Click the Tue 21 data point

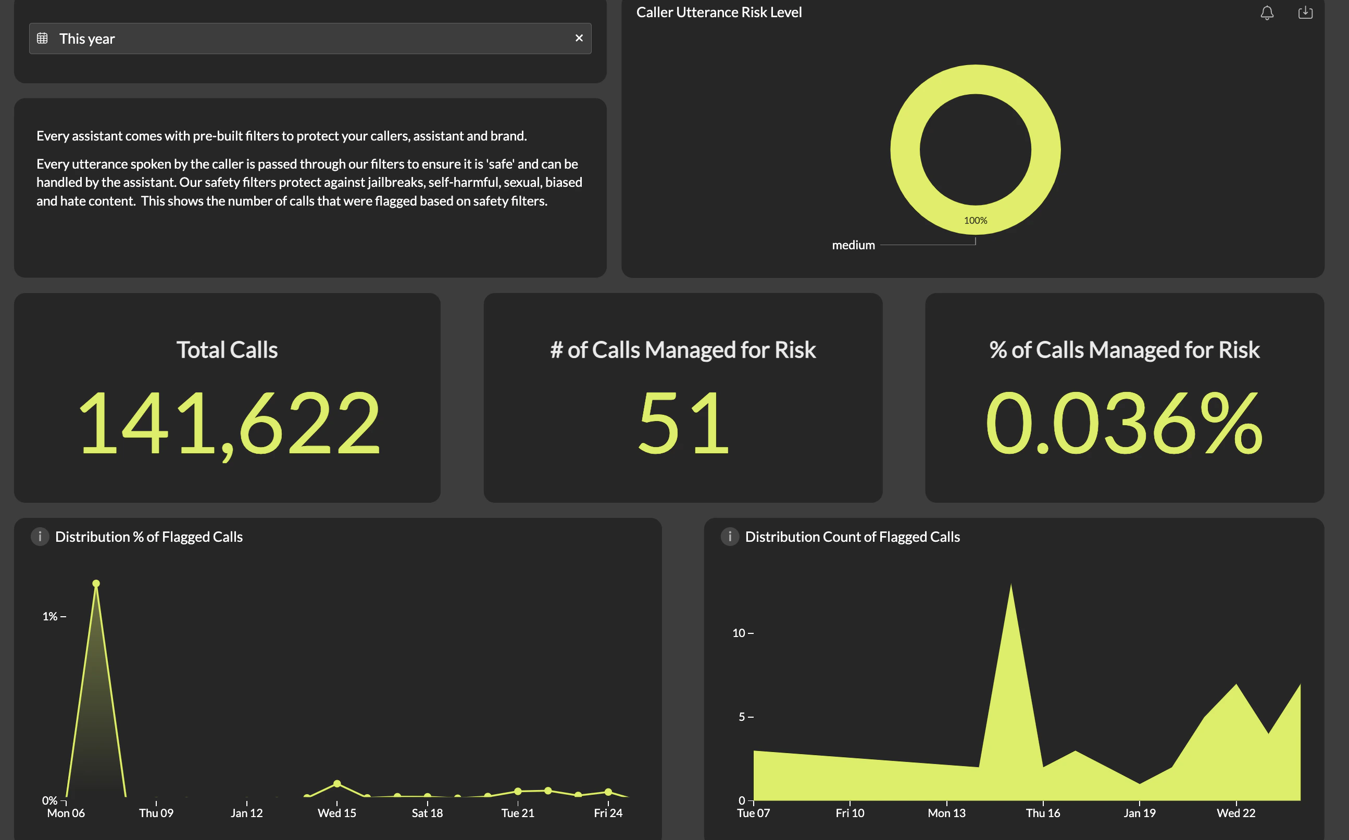[x=518, y=791]
